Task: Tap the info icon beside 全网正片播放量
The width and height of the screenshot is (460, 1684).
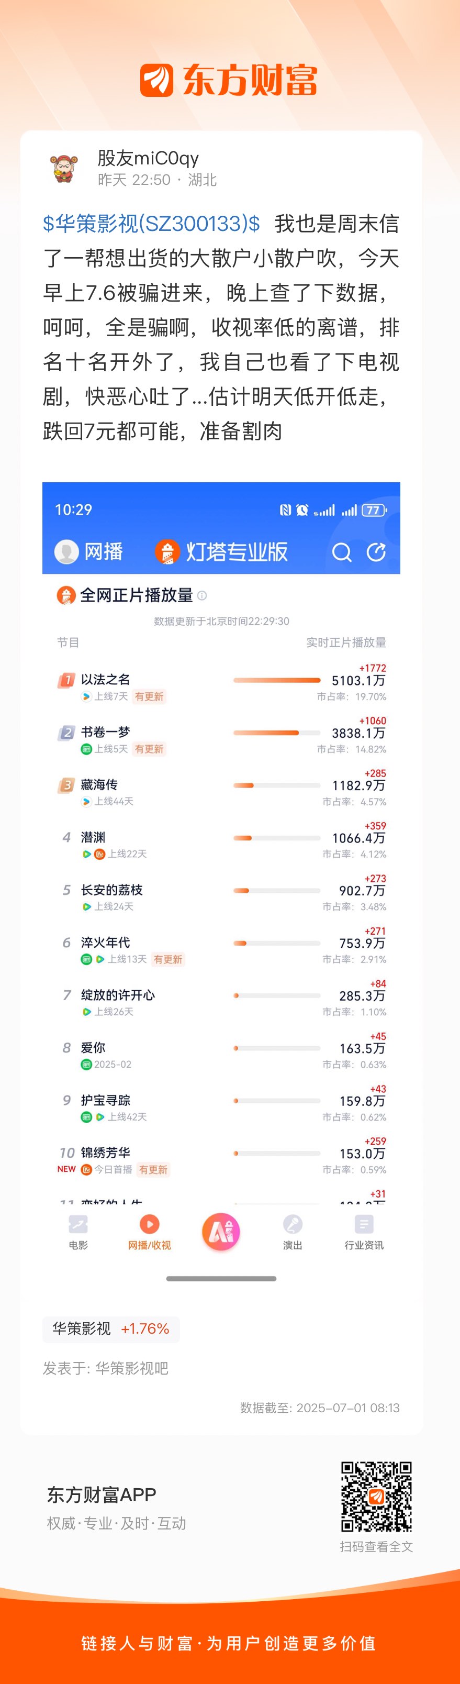Action: coord(202,595)
